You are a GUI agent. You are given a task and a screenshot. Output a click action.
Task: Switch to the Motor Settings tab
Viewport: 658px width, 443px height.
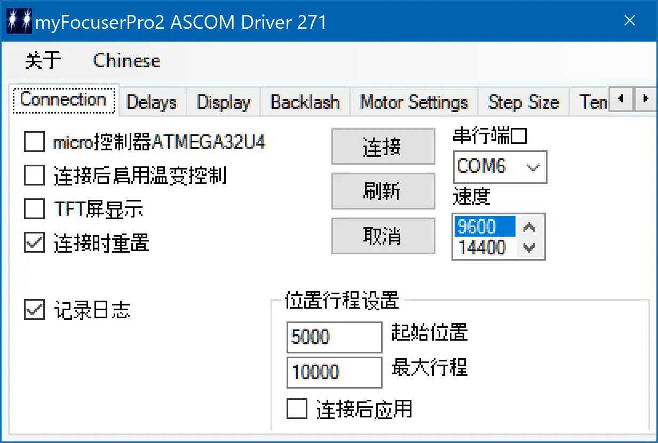(x=414, y=102)
